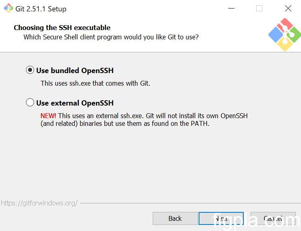
Task: Click the "Use bundled OpenSSH" bold label text
Action: [75, 71]
